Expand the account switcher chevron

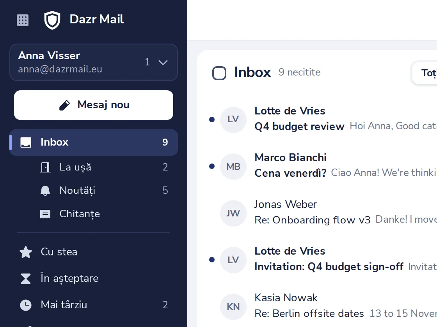pos(163,62)
